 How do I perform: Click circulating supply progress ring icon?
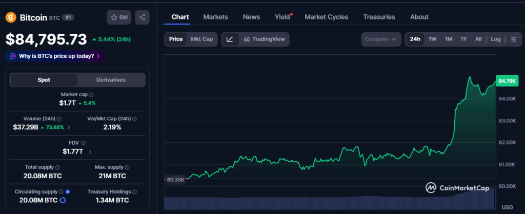62,200
